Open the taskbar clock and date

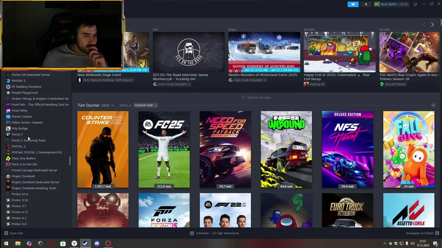pos(423,244)
